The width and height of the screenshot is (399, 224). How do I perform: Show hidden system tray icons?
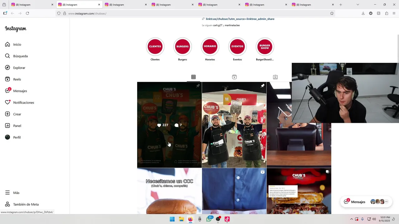coord(351,219)
